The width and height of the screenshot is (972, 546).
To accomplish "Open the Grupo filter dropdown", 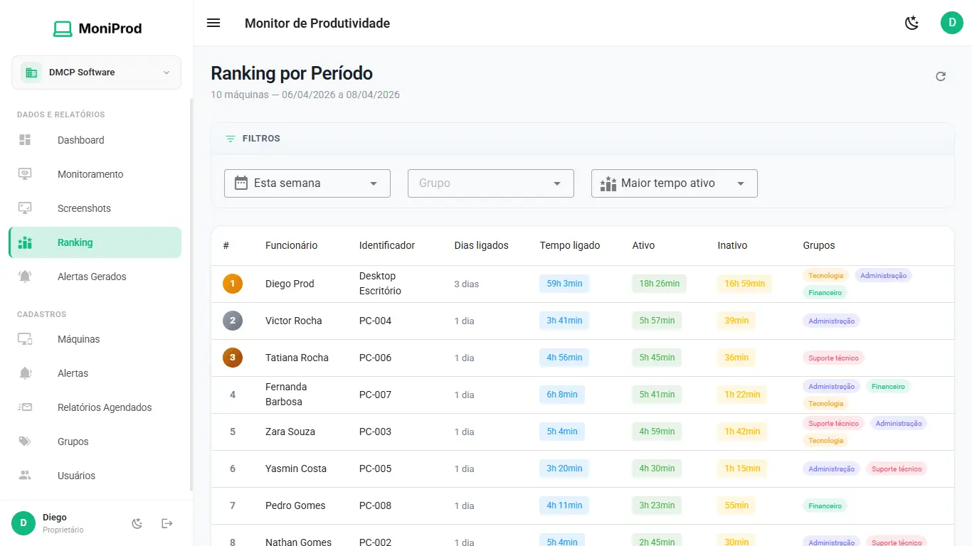I will point(490,183).
